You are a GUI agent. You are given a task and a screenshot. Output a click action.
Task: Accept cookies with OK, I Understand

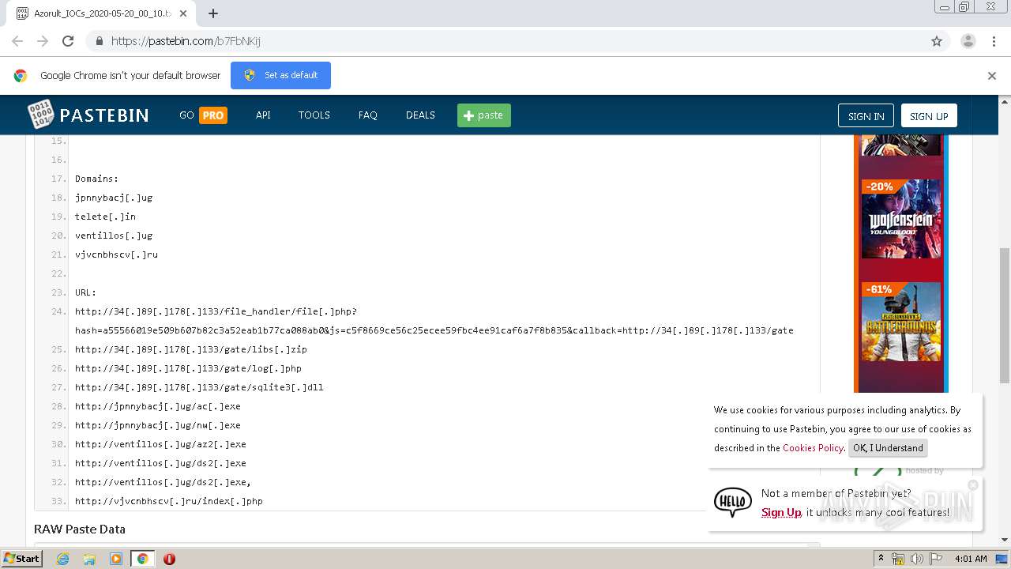coord(888,448)
